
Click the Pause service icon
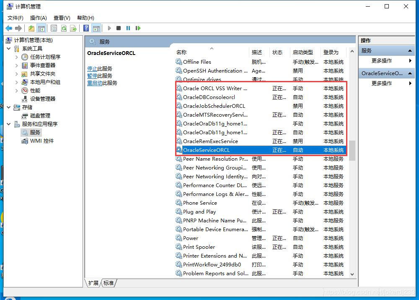[x=128, y=28]
